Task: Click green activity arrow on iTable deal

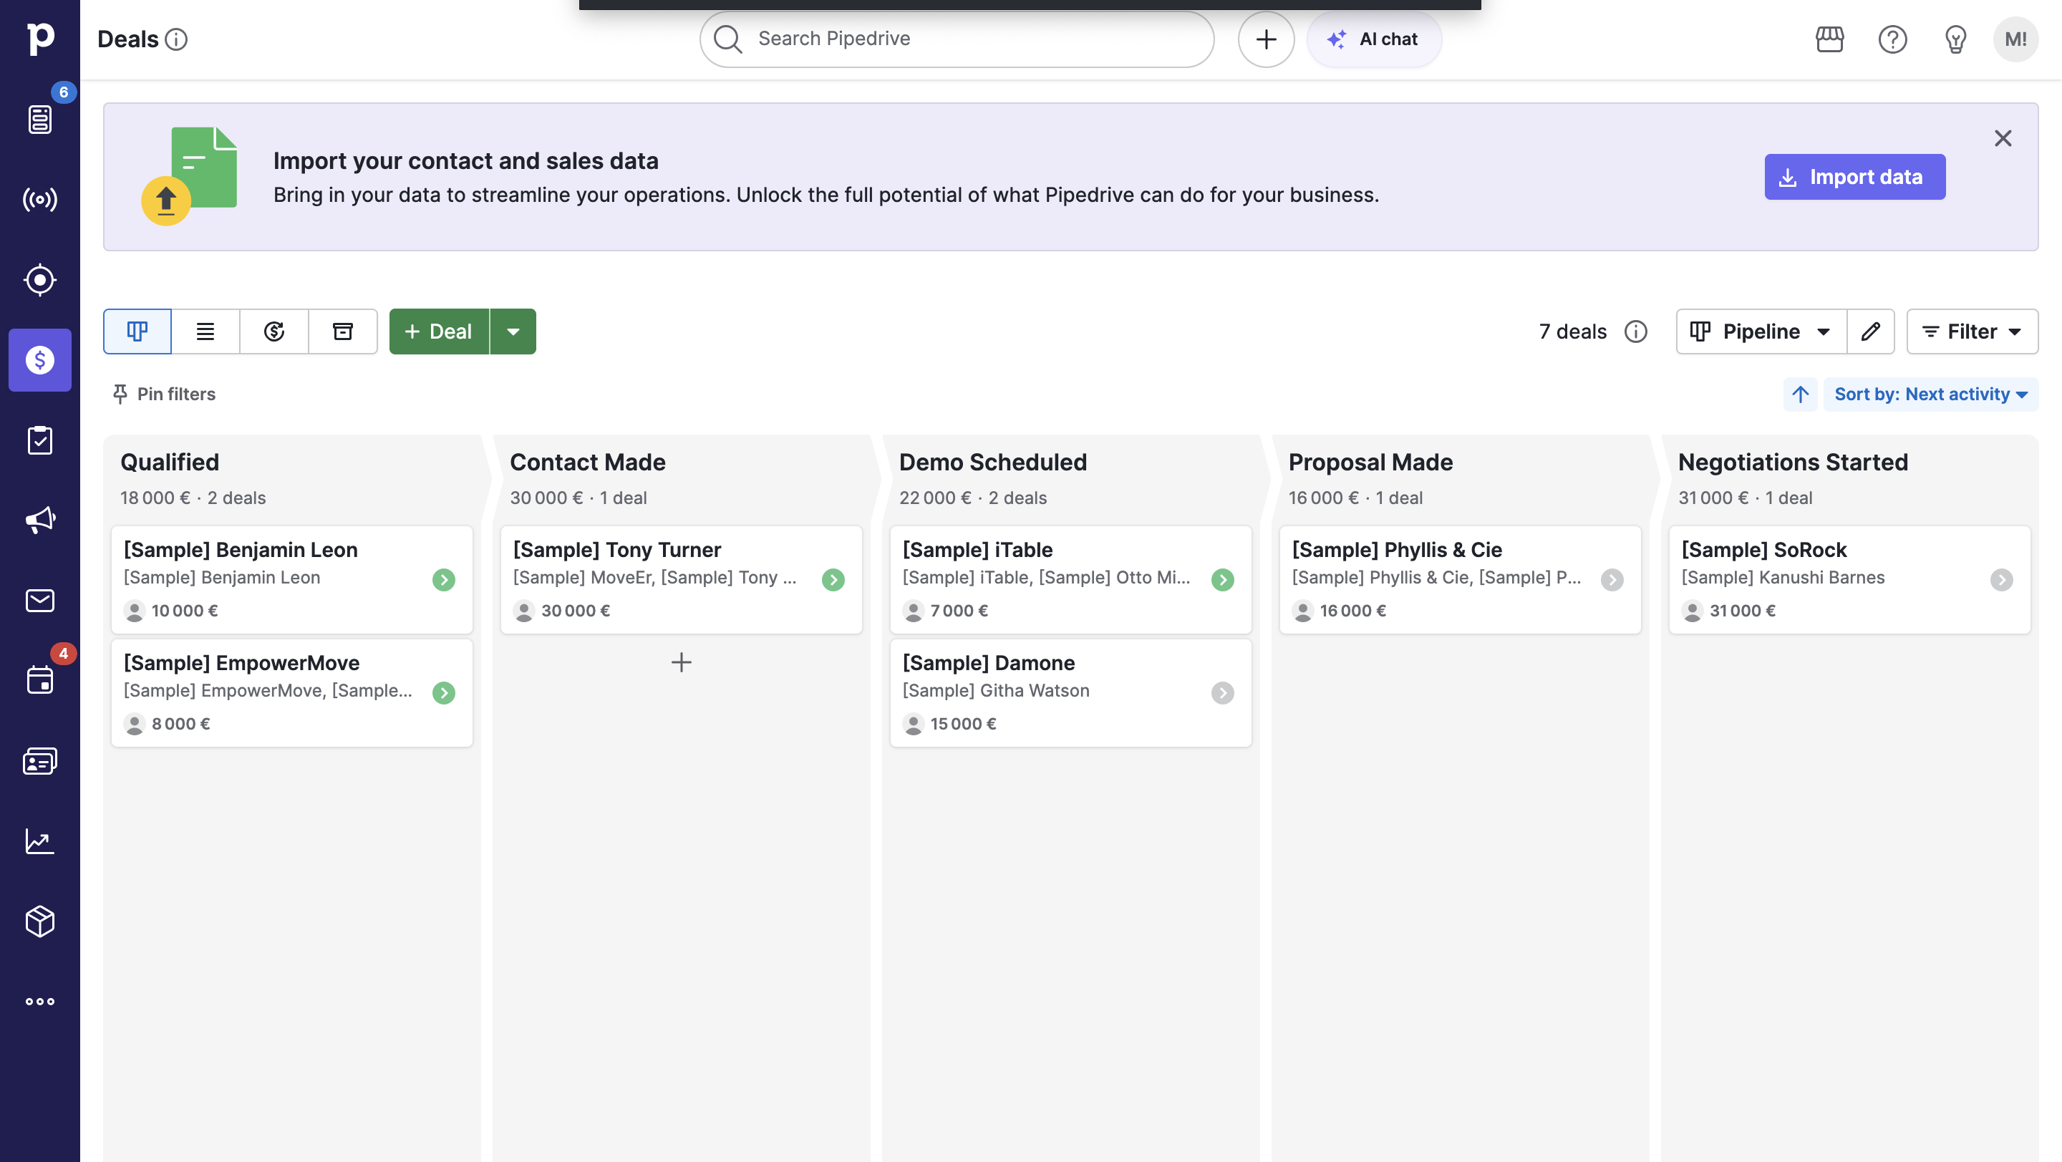Action: 1222,579
